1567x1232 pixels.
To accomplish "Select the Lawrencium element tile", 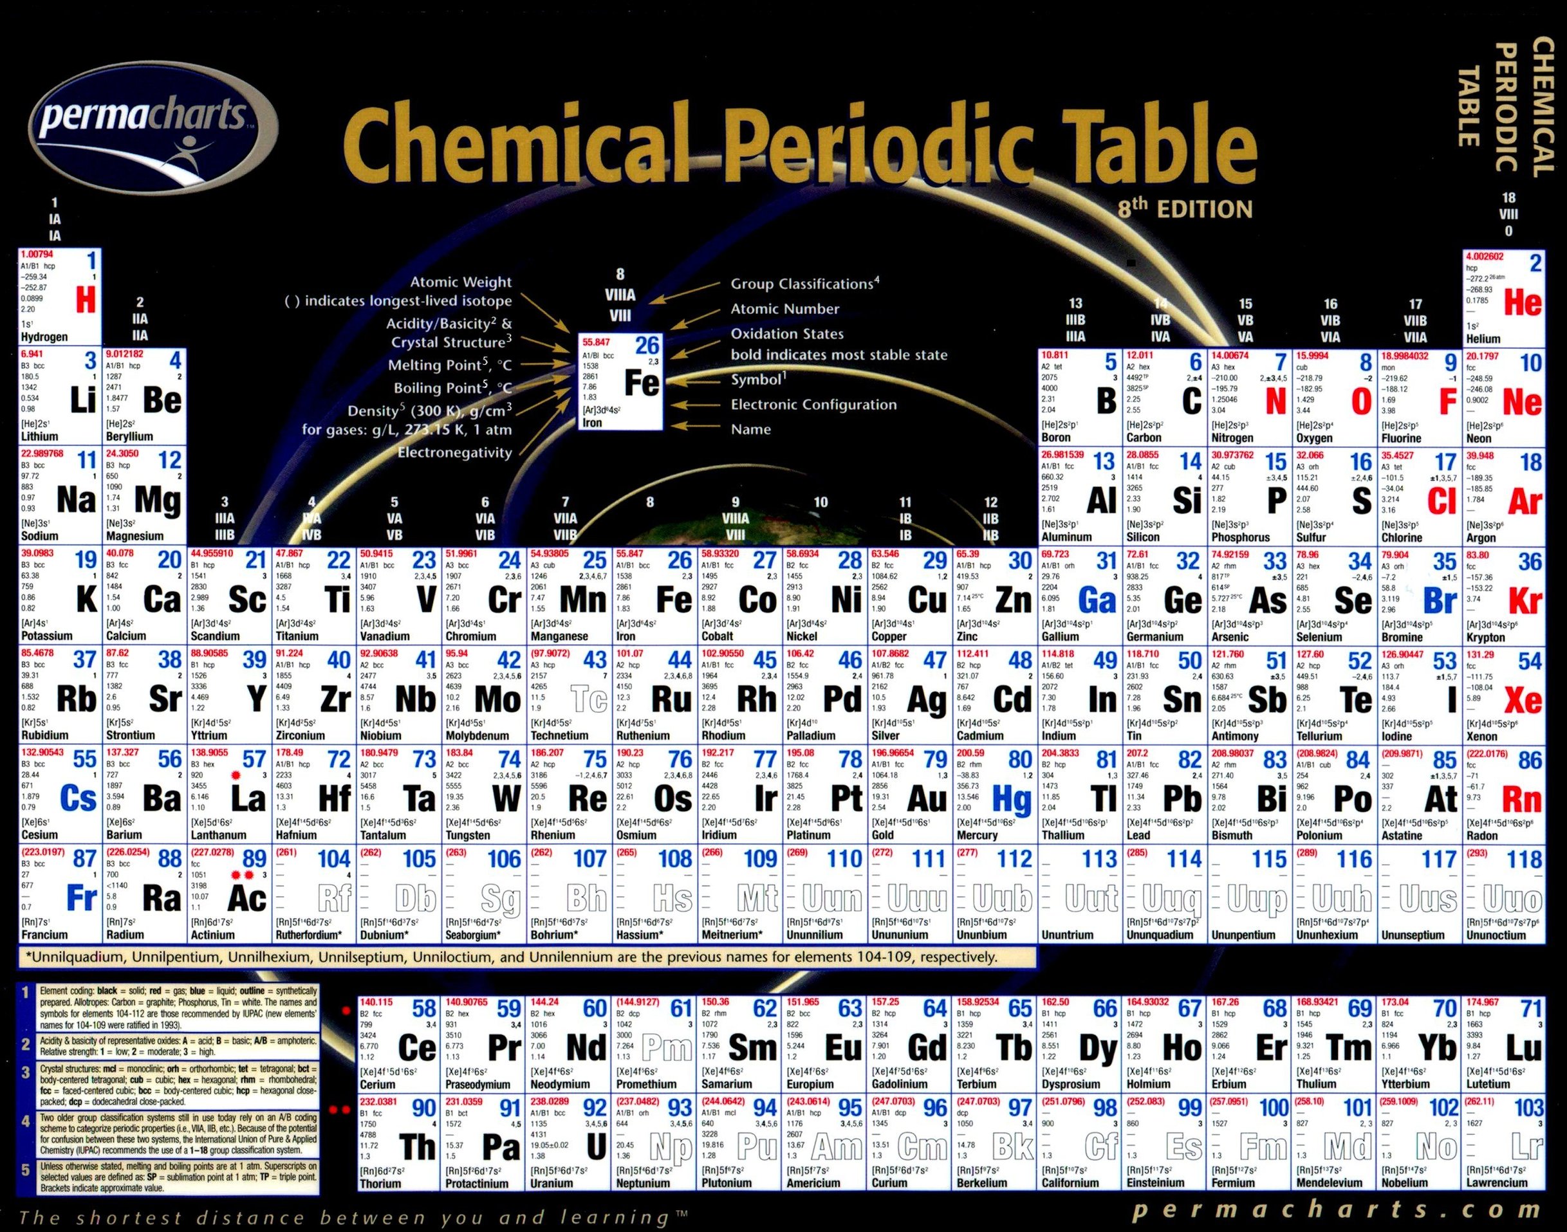I will tap(1503, 1143).
